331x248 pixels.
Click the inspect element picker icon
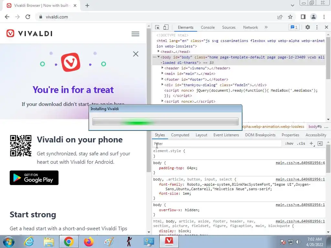pos(157,27)
